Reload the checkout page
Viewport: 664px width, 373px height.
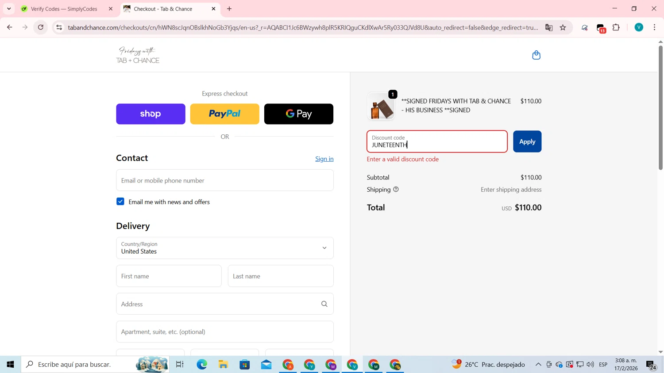click(x=41, y=27)
